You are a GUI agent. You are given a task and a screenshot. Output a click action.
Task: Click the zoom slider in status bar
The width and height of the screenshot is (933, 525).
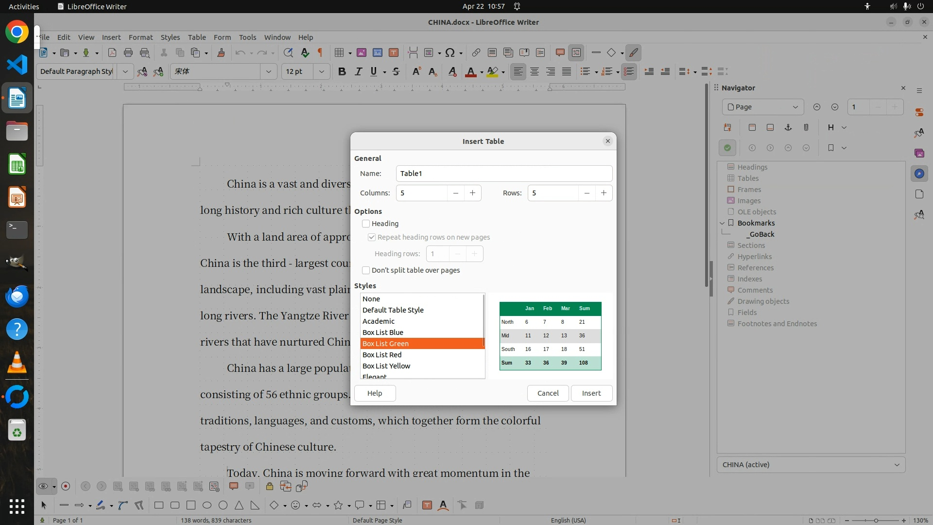[876, 520]
